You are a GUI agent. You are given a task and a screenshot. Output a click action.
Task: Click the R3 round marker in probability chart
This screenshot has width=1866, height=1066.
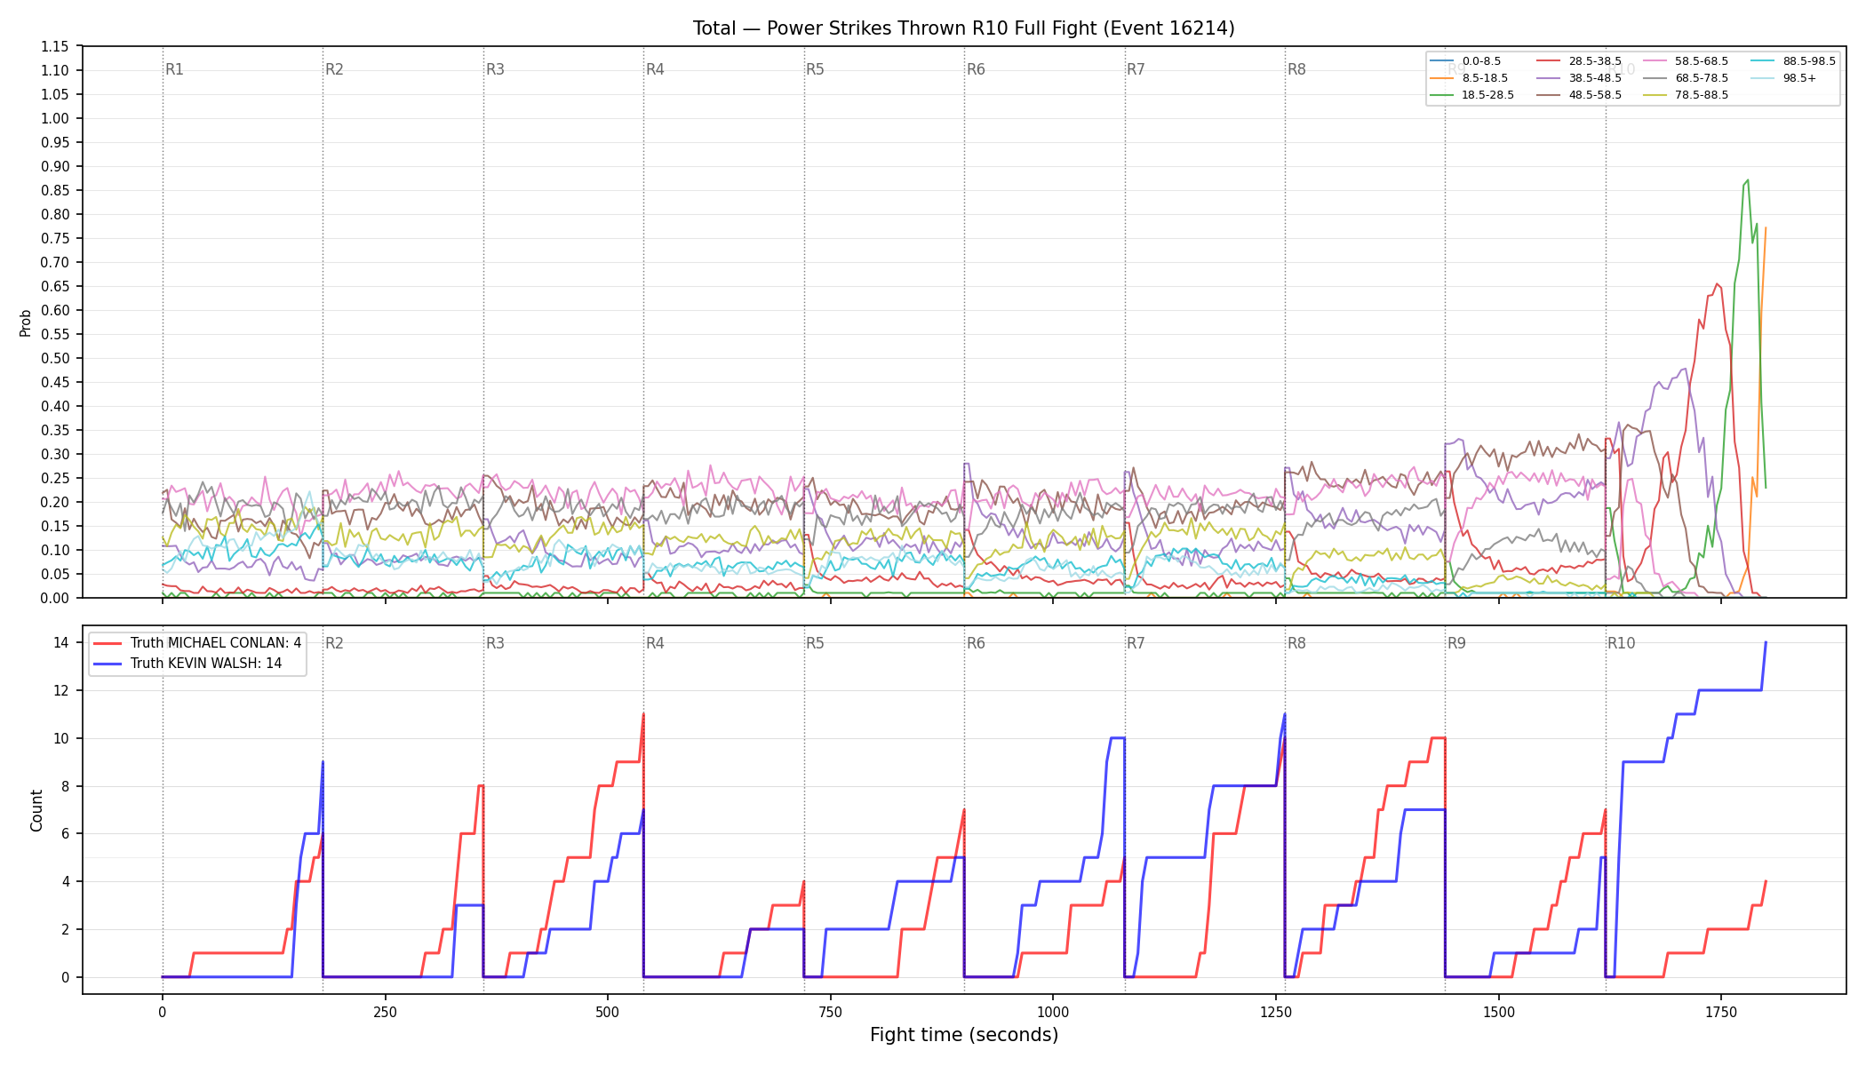pos(495,69)
